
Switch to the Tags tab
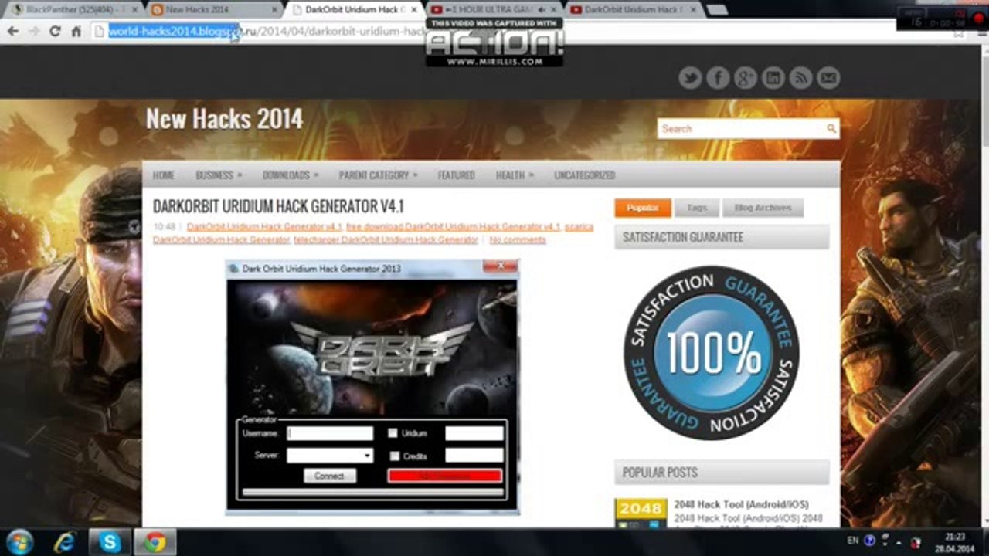coord(696,208)
